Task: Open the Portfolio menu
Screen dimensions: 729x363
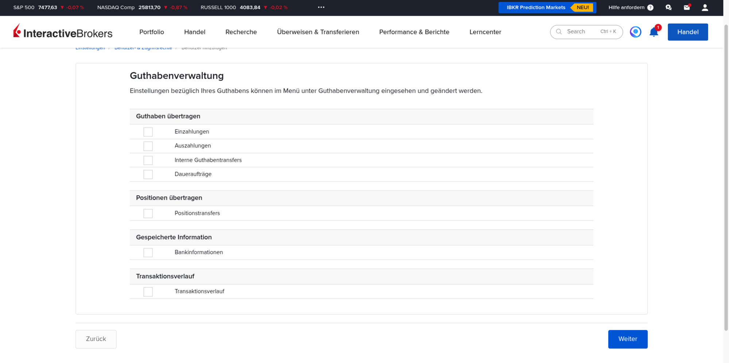Action: click(x=152, y=32)
